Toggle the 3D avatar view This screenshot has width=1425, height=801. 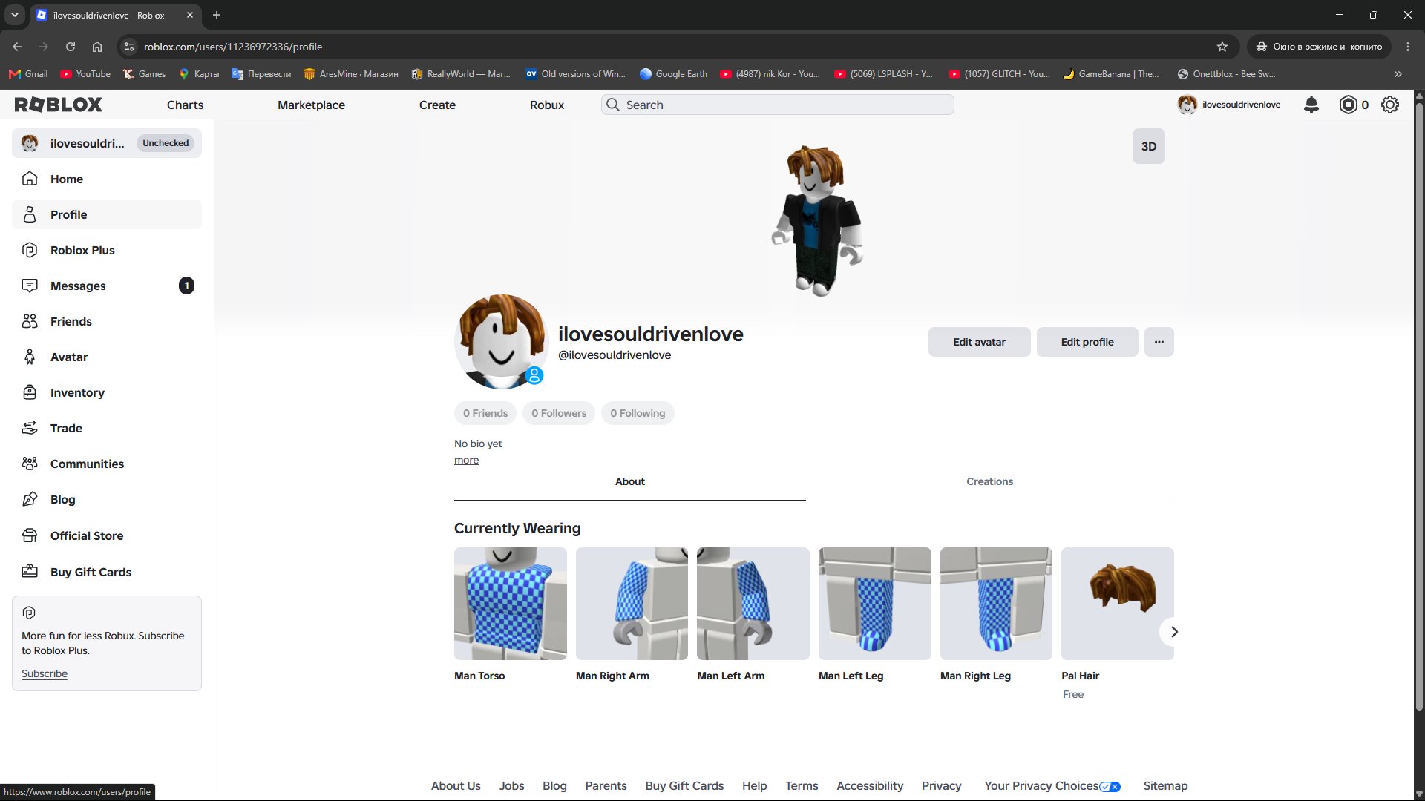click(1149, 146)
